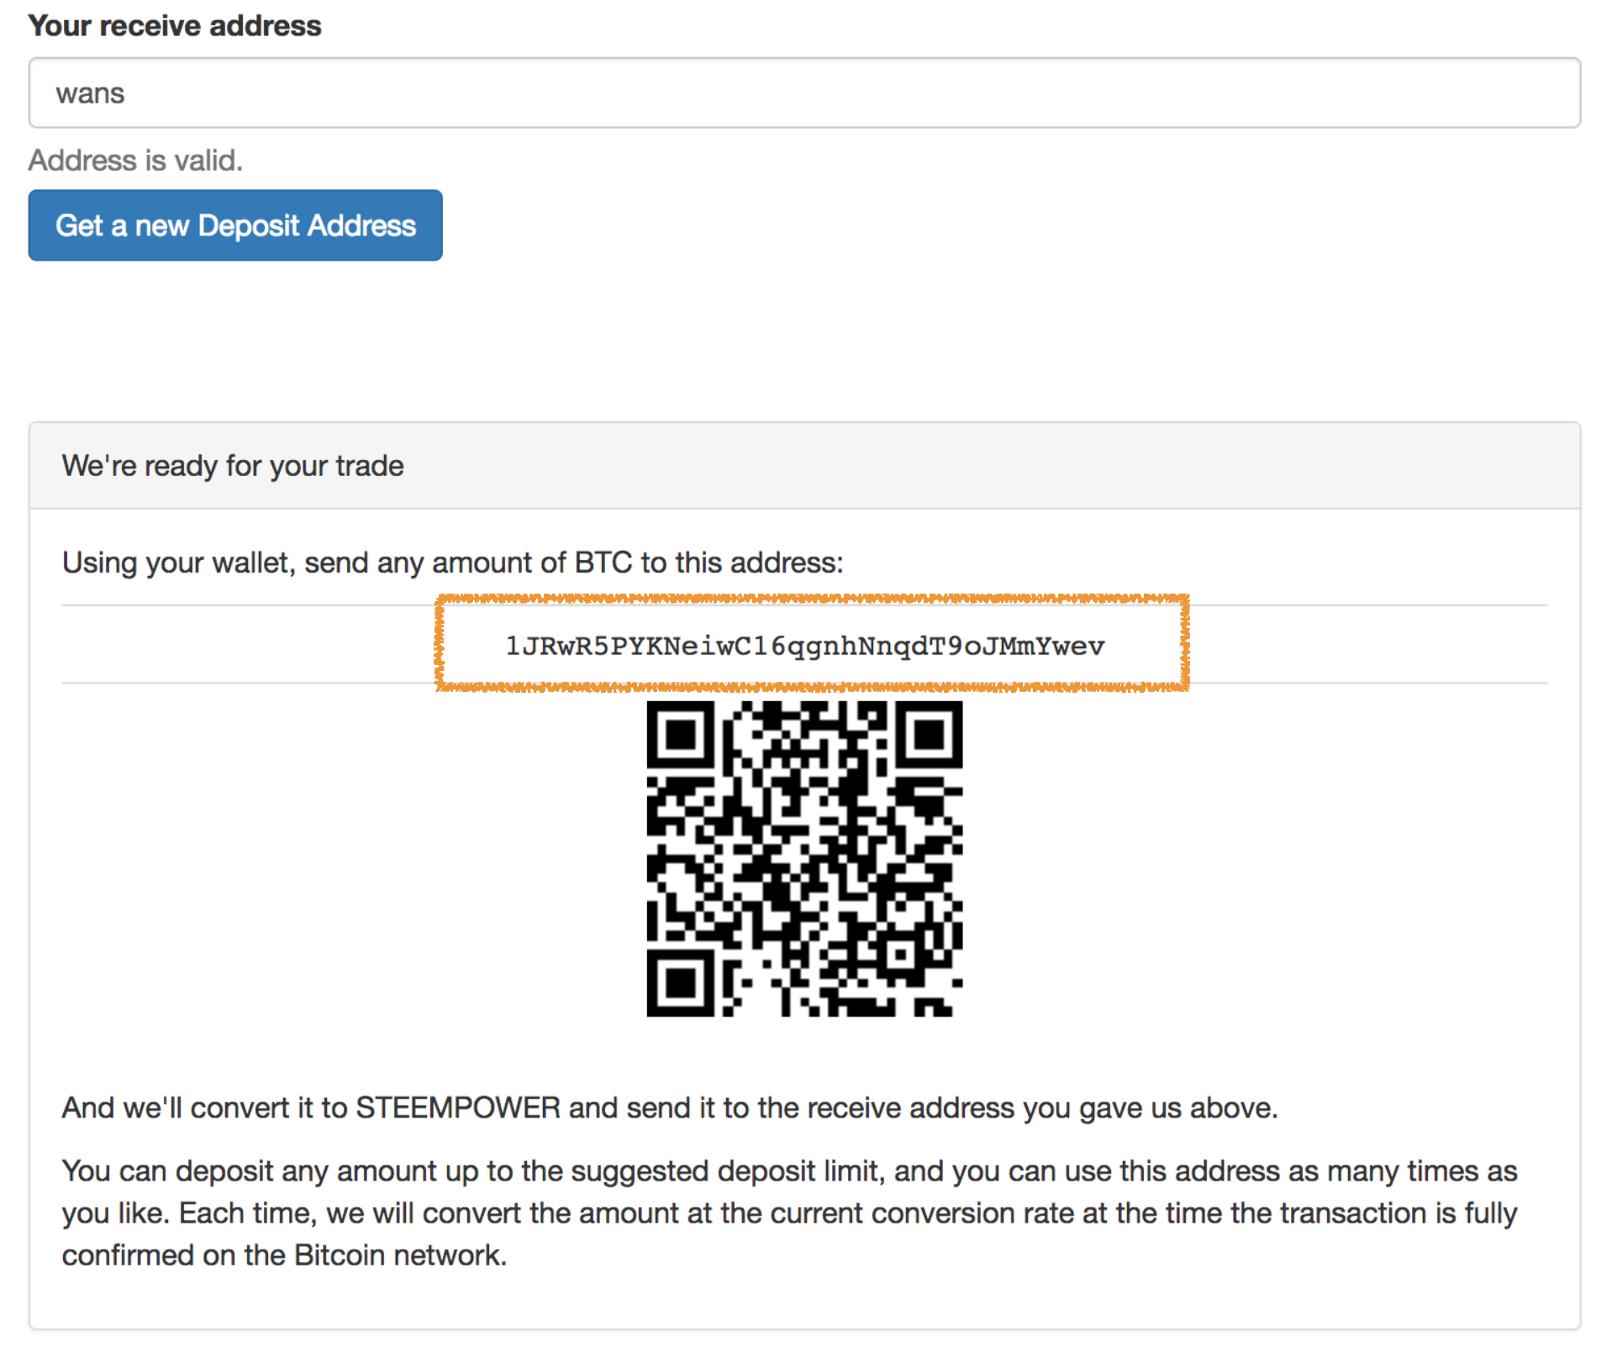1612x1352 pixels.
Task: Click the word STEEMPOWER in the conversion note
Action: [458, 1107]
